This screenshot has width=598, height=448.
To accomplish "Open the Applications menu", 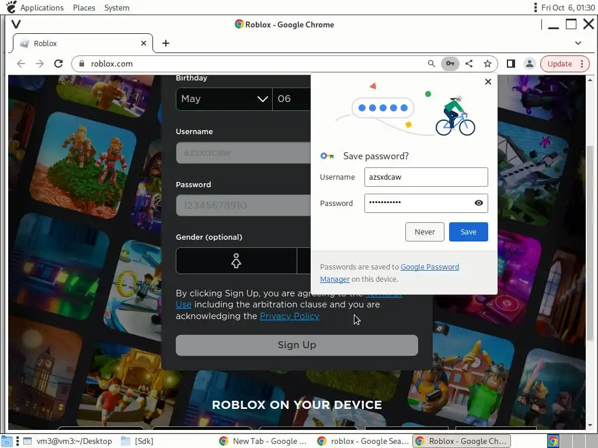I will pyautogui.click(x=42, y=8).
